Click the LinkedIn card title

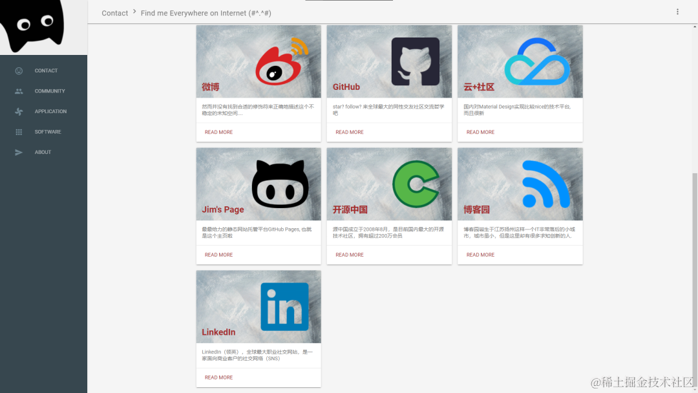218,332
